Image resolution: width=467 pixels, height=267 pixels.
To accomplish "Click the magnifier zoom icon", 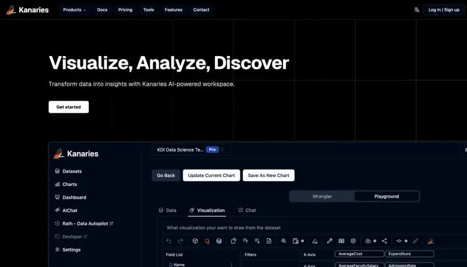I will pos(284,241).
